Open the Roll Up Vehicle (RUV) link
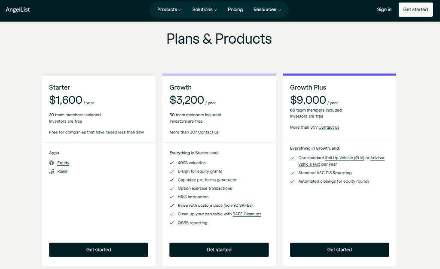Viewport: 440px width, 269px height. click(345, 158)
